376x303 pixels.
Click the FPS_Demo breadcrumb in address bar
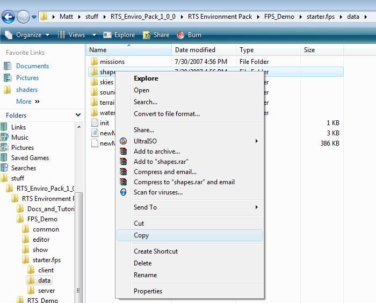coord(279,17)
